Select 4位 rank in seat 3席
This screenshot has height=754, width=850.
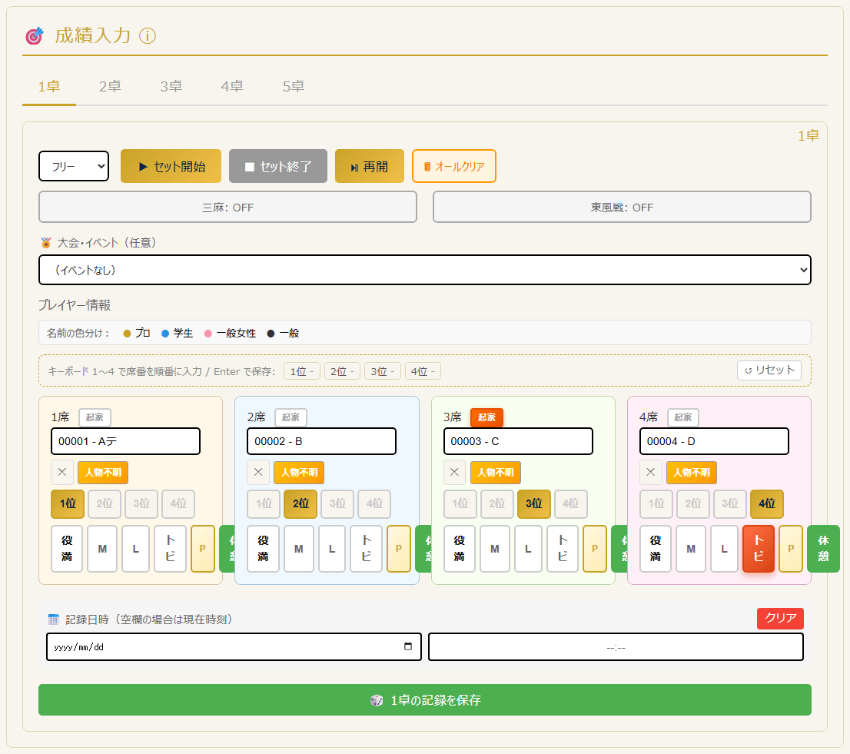click(571, 503)
